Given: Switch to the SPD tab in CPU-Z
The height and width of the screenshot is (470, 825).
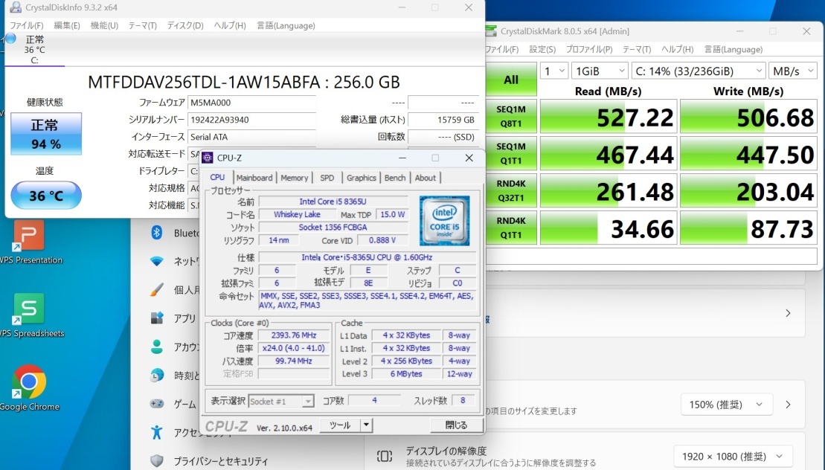Looking at the screenshot, I should (x=327, y=178).
